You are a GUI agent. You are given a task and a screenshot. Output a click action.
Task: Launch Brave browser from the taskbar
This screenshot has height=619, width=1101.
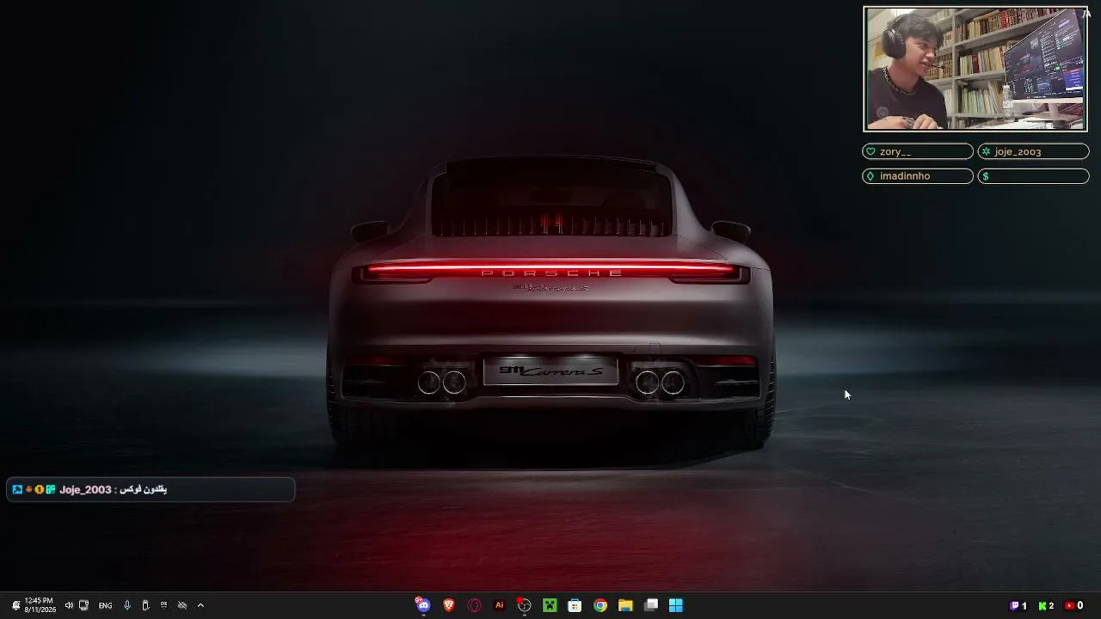[x=449, y=605]
